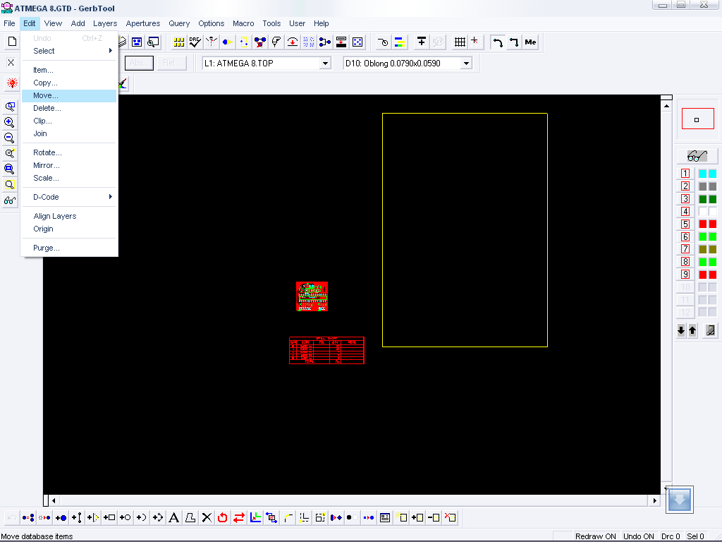Screen dimensions: 722x542
Task: Click the X cancel icon on left
Action: click(11, 63)
